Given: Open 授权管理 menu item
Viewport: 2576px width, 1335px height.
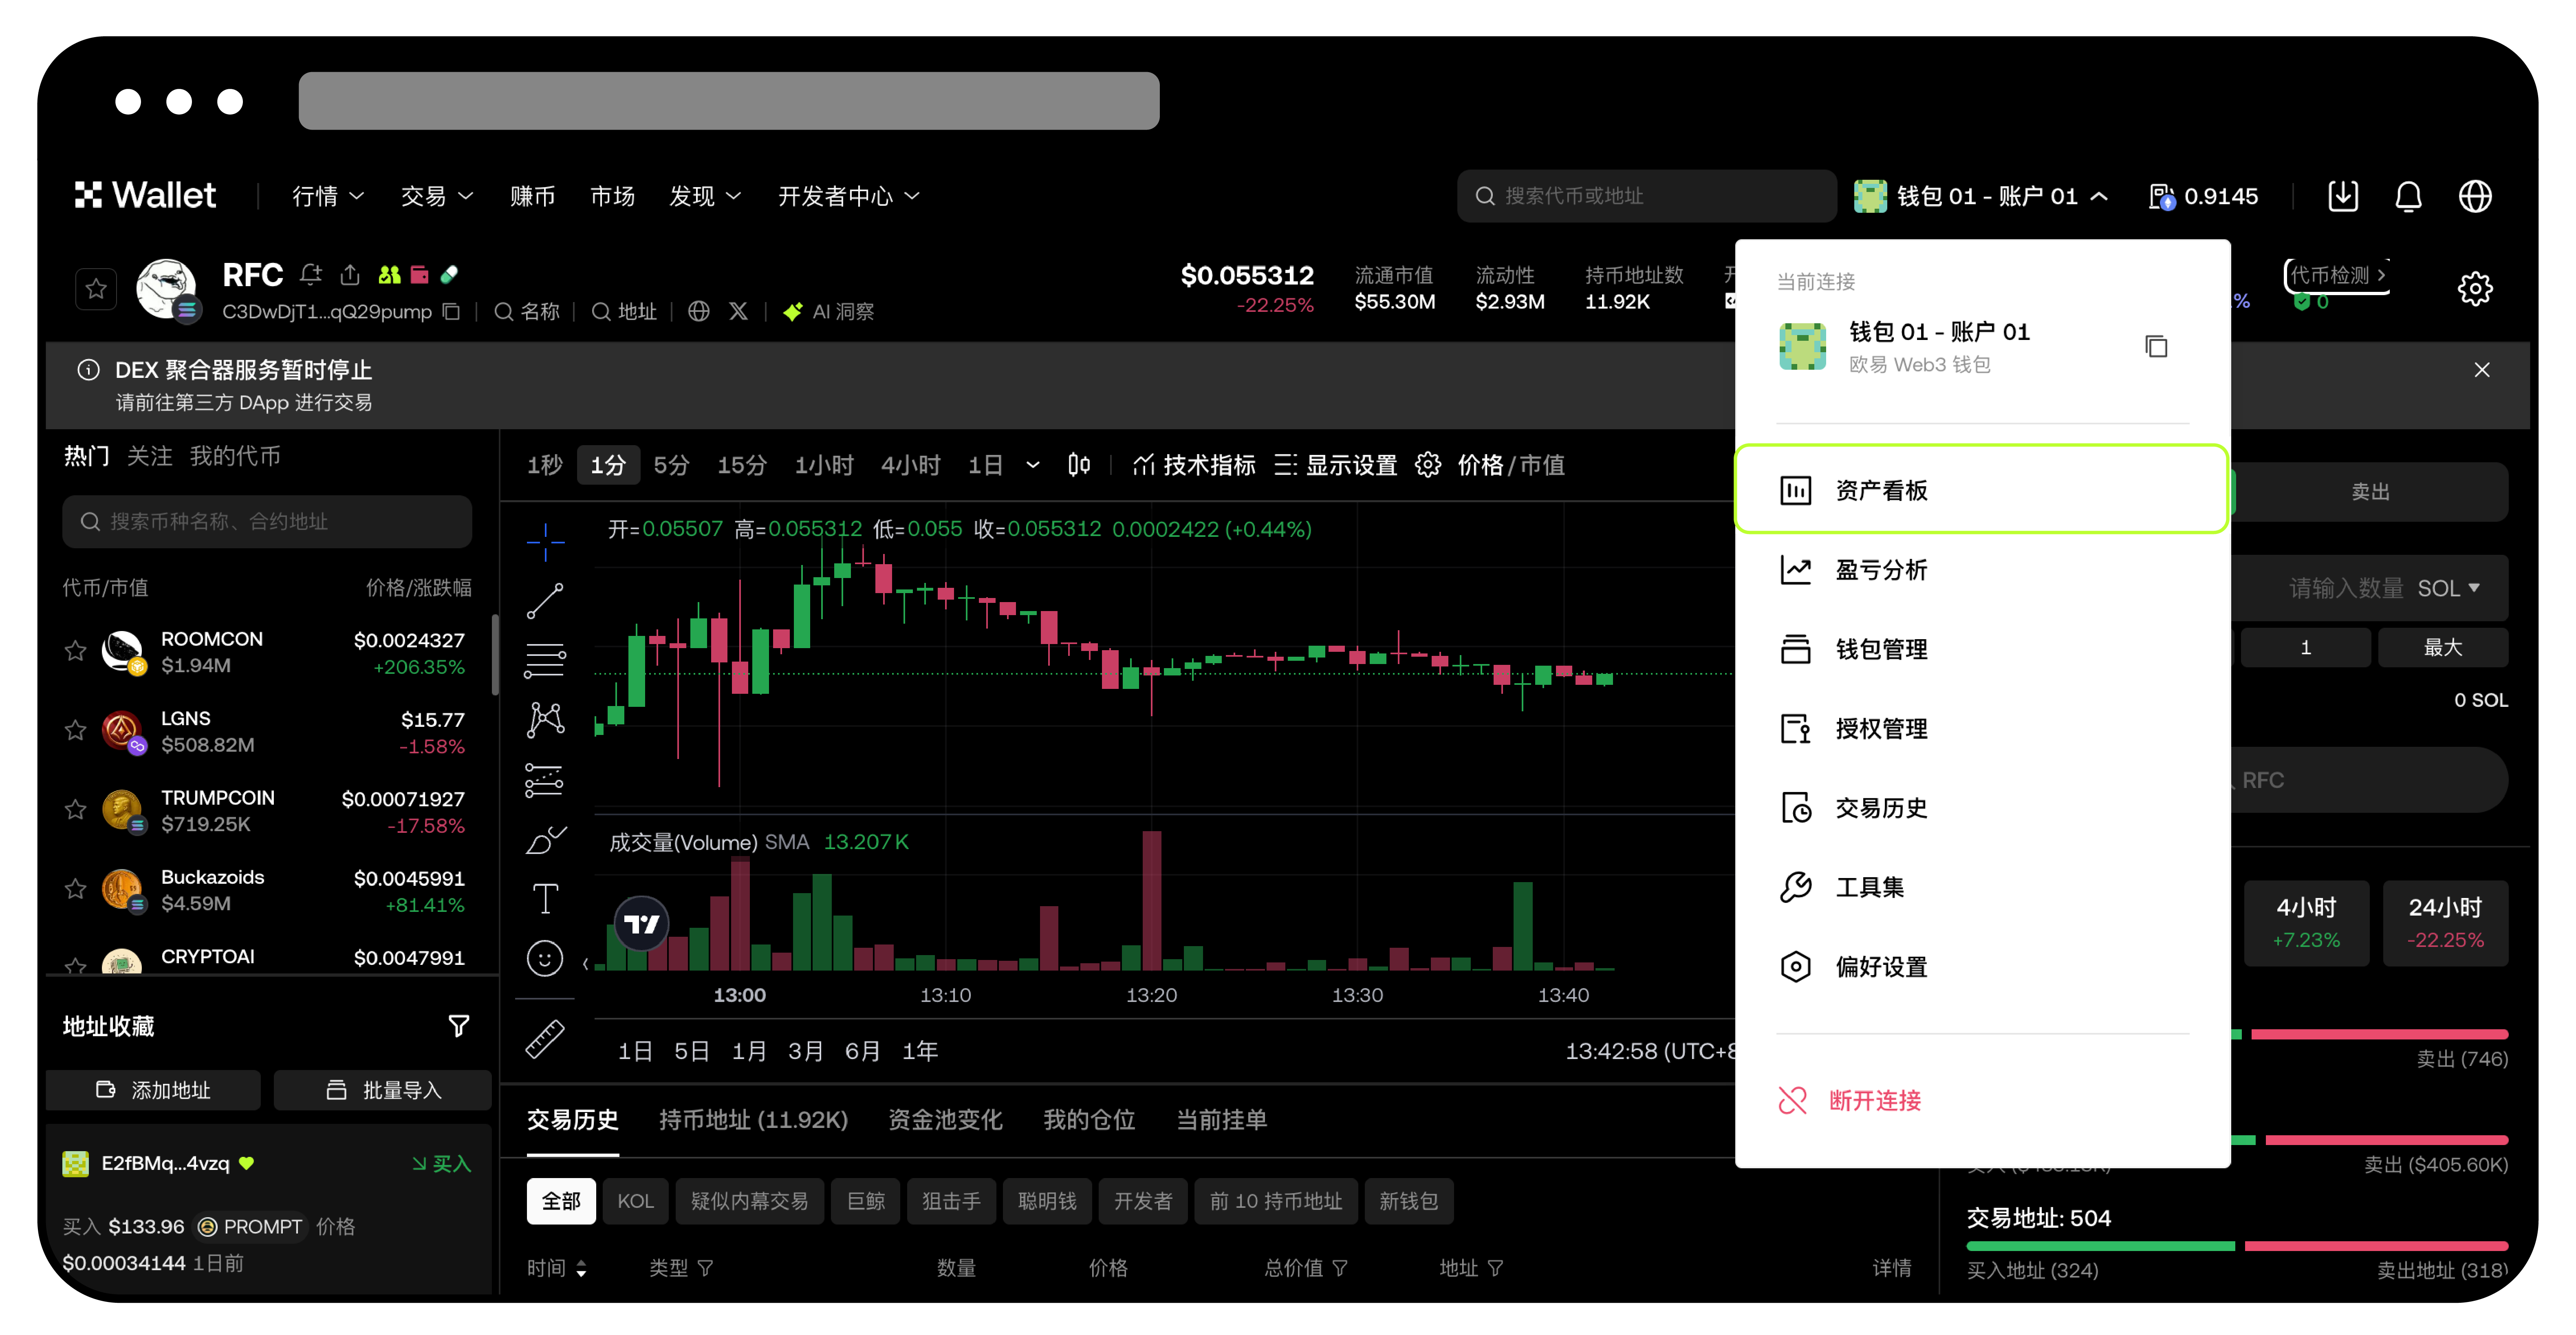Looking at the screenshot, I should (x=1981, y=728).
